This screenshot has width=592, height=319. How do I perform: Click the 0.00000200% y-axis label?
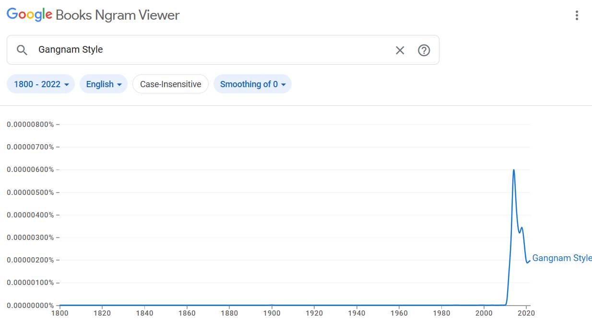pos(31,260)
